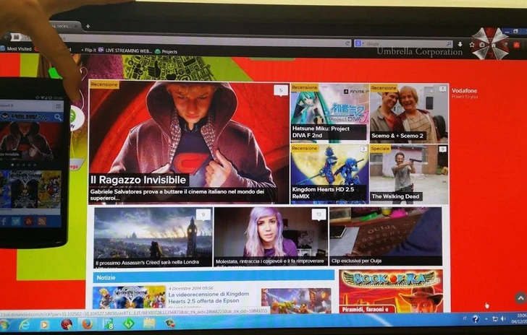Click the bookmark star icon in toolbar
The width and height of the screenshot is (527, 335).
pos(472,44)
